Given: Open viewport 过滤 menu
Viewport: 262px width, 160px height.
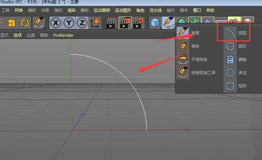Looking at the screenshot, I should click(31, 35).
